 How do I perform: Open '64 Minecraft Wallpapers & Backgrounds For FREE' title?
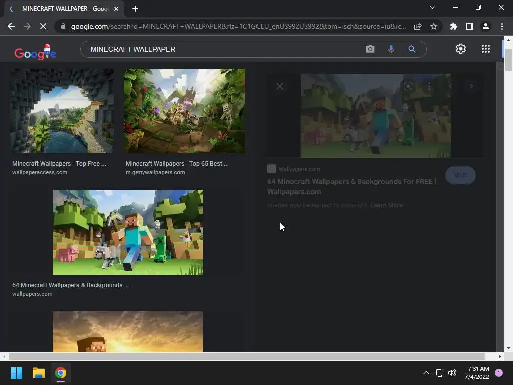click(x=351, y=186)
